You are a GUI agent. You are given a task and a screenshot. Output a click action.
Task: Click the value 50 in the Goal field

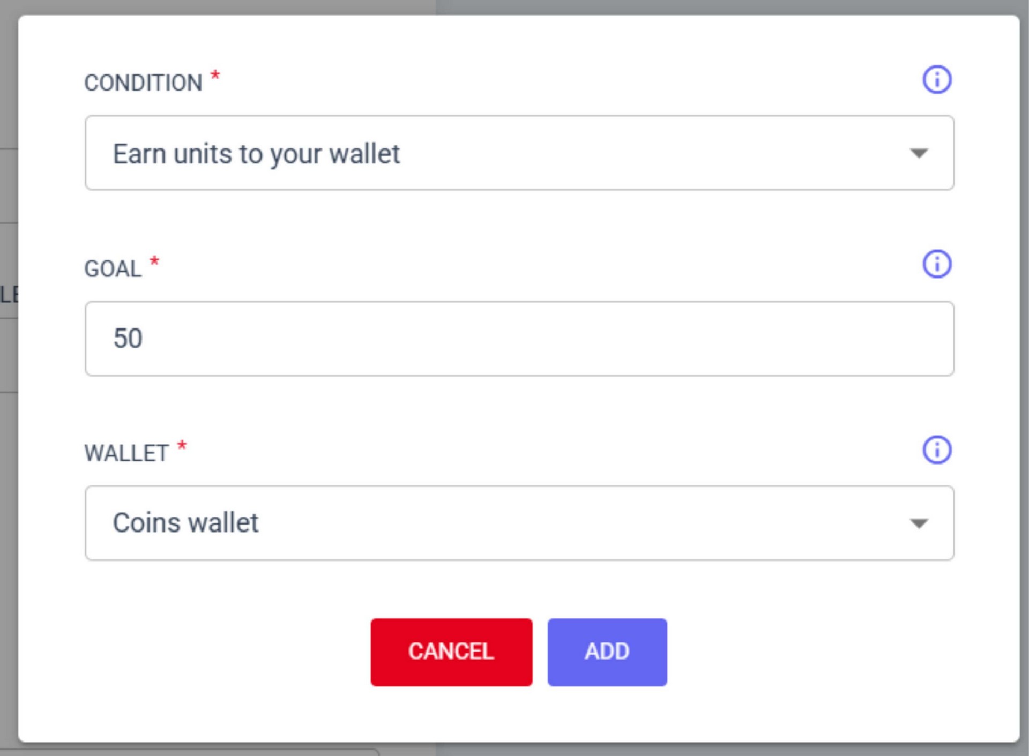tap(128, 339)
